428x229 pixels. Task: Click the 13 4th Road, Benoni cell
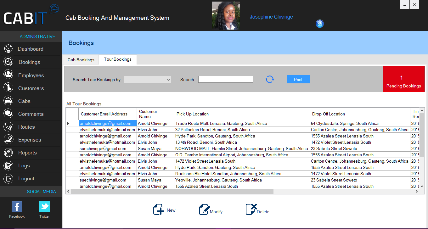tap(242, 142)
